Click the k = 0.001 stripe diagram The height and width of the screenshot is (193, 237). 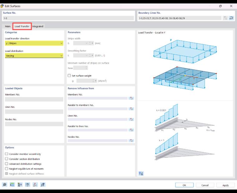coord(185,118)
